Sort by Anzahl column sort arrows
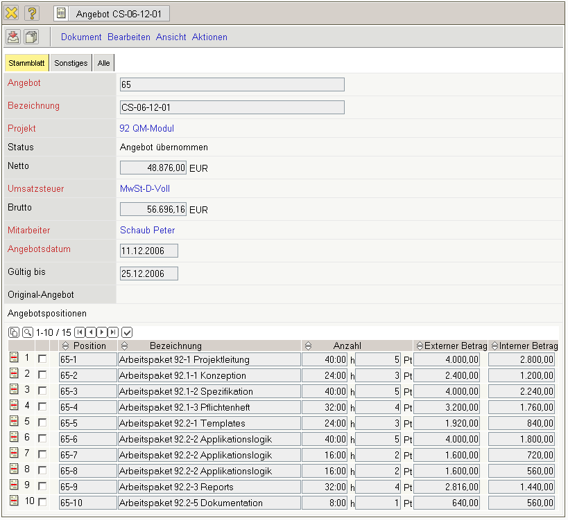The image size is (568, 520). (309, 346)
